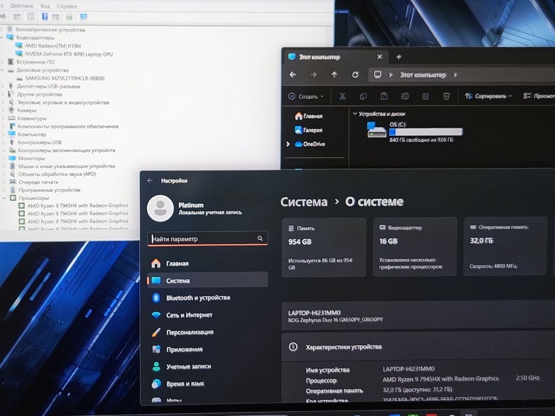This screenshot has height=416, width=555.
Task: Go back in File Explorer
Action: click(x=293, y=75)
